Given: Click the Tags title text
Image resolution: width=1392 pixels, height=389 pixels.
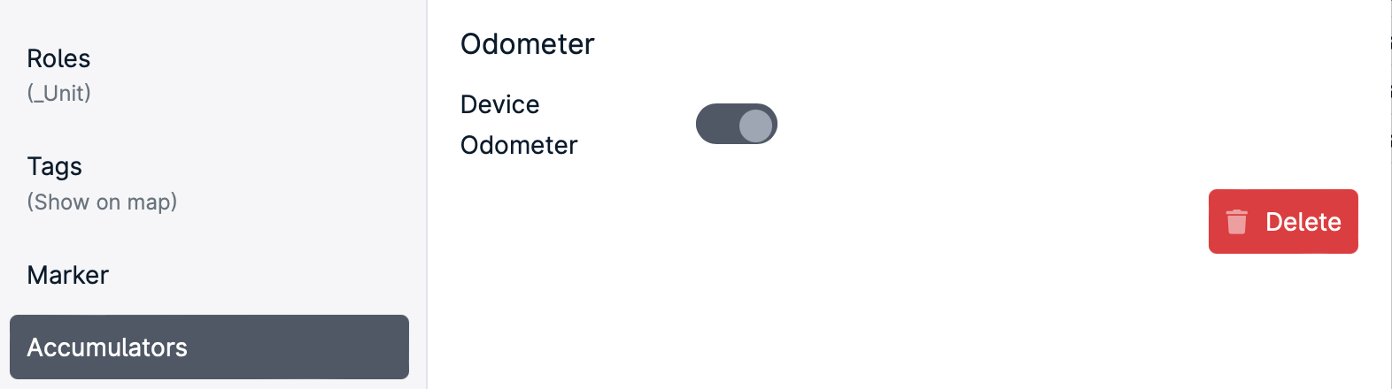Looking at the screenshot, I should pos(55,166).
